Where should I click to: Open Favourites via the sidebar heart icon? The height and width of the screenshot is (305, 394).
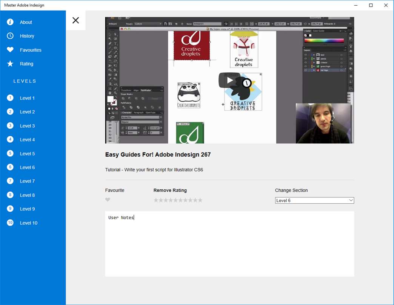10,50
